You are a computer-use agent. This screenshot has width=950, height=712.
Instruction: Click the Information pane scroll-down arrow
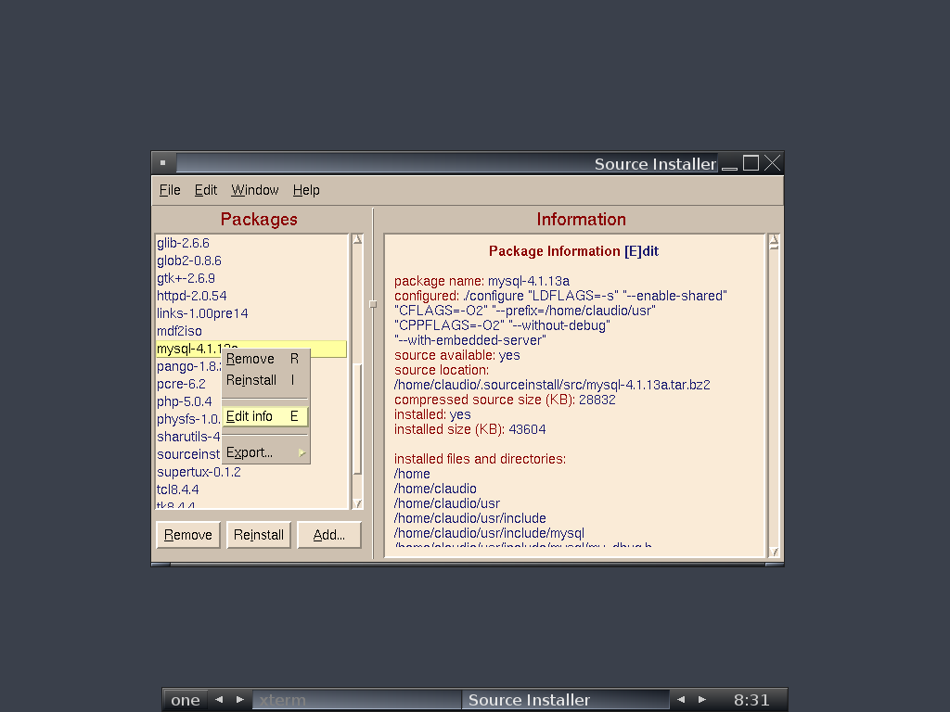[x=774, y=551]
